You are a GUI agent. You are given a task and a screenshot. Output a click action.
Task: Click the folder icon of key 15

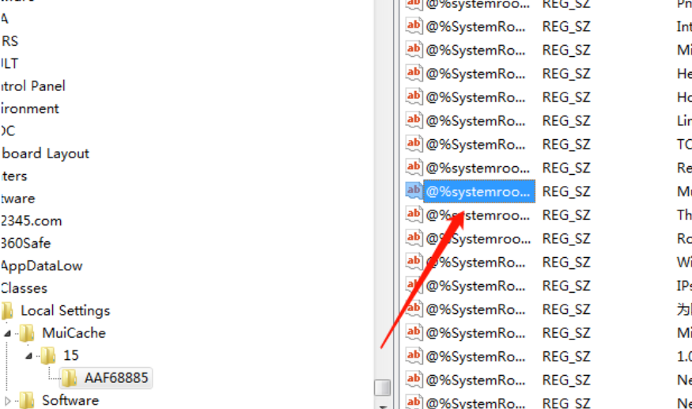click(x=48, y=355)
